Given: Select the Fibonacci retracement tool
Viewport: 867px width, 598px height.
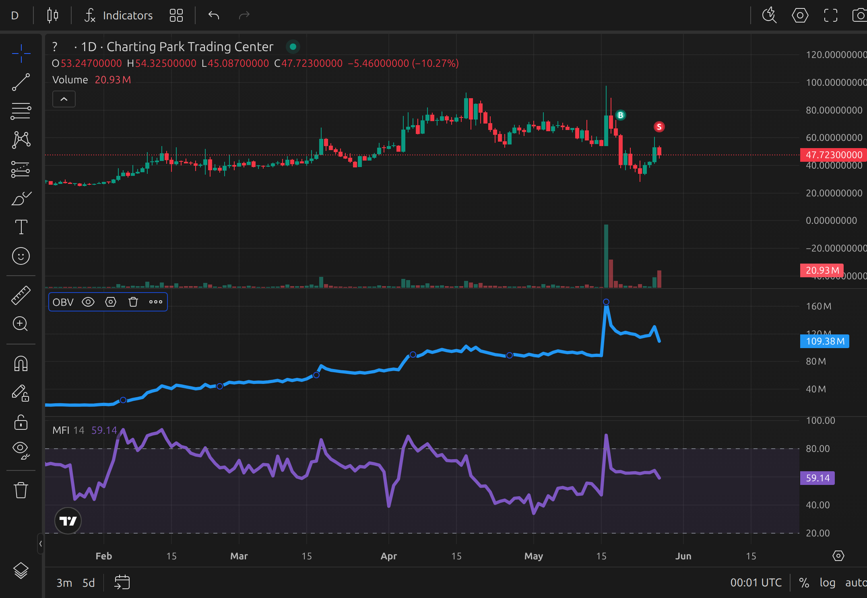Looking at the screenshot, I should click(21, 111).
